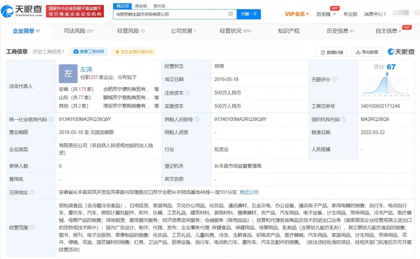Click 长丰县市场监督管理局 text
420x259 pixels.
[x=238, y=166]
